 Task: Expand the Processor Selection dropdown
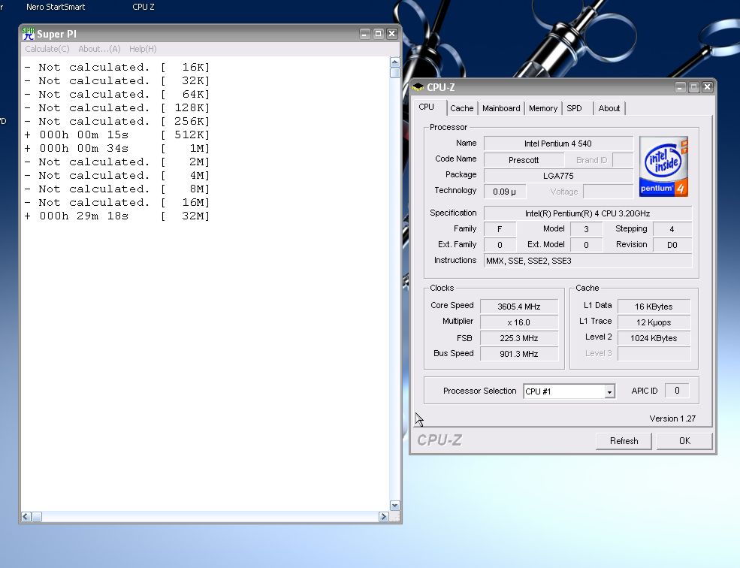[x=609, y=391]
